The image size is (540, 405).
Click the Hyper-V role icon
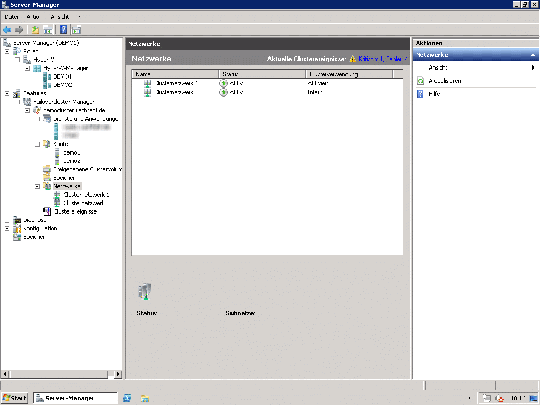[x=27, y=60]
